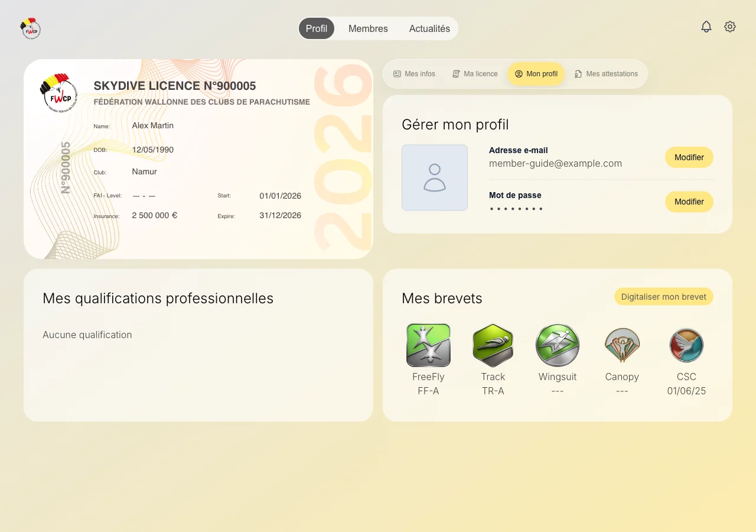Click Digitaliser mon brevet button
The image size is (756, 532).
664,297
